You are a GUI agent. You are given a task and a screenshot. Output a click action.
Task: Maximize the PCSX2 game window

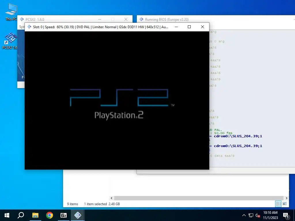coord(189,27)
